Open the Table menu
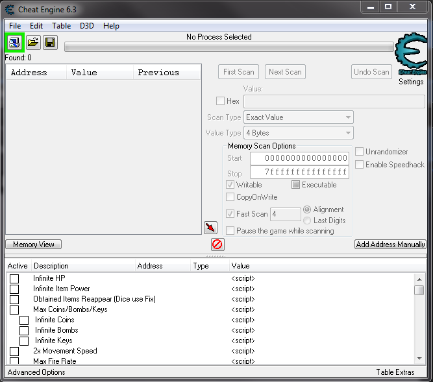This screenshot has height=382, width=433. click(x=61, y=26)
